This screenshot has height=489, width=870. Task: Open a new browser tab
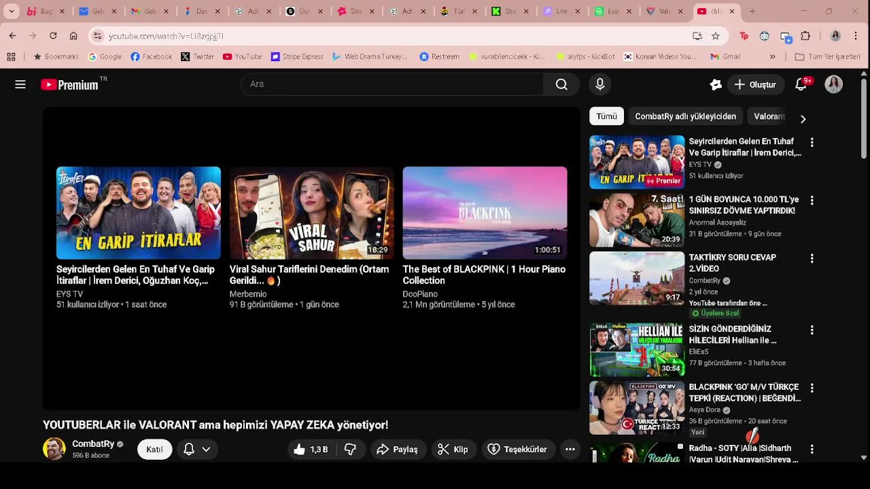click(752, 12)
